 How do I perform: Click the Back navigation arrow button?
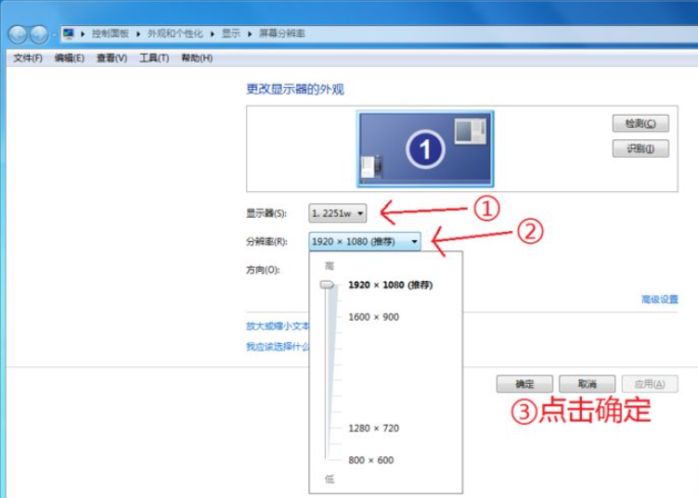(x=18, y=34)
